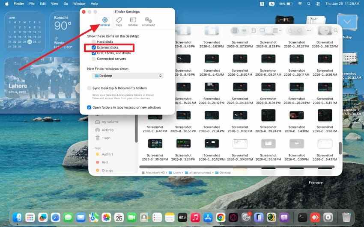Screen dimensions: 364x227
Task: Select the Orange tag in sidebar
Action: click(104, 170)
